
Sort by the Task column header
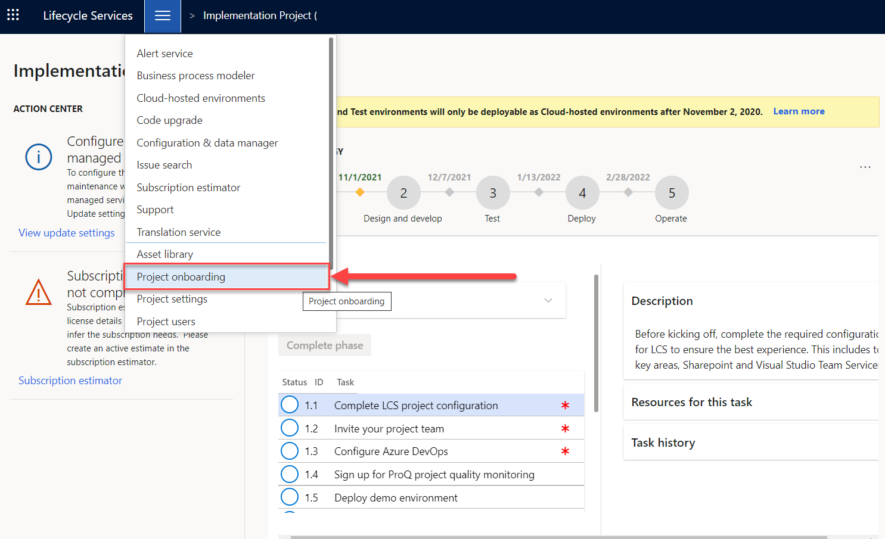[345, 382]
